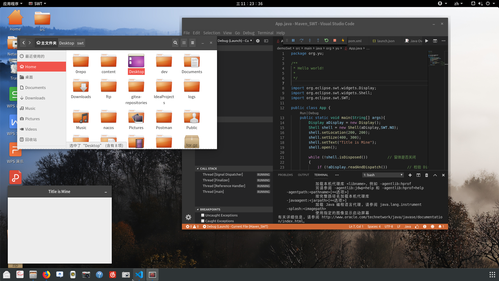Click the smiley feedback icon in status bar
Screen dimensions: 499x281
pos(432,227)
